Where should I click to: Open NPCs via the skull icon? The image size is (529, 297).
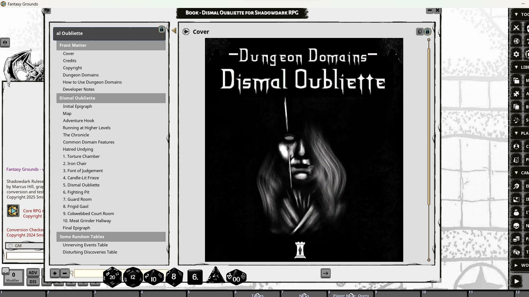tap(516, 226)
